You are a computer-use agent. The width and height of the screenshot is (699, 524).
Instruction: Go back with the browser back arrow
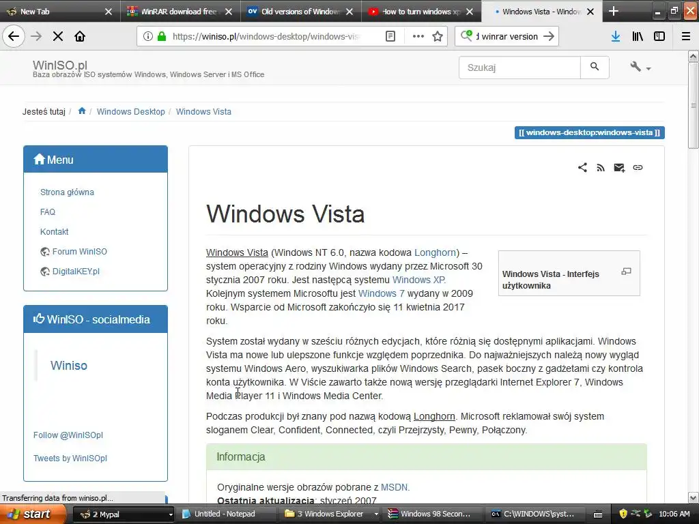tap(14, 36)
